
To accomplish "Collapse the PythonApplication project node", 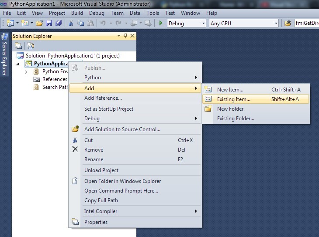I will [18, 64].
